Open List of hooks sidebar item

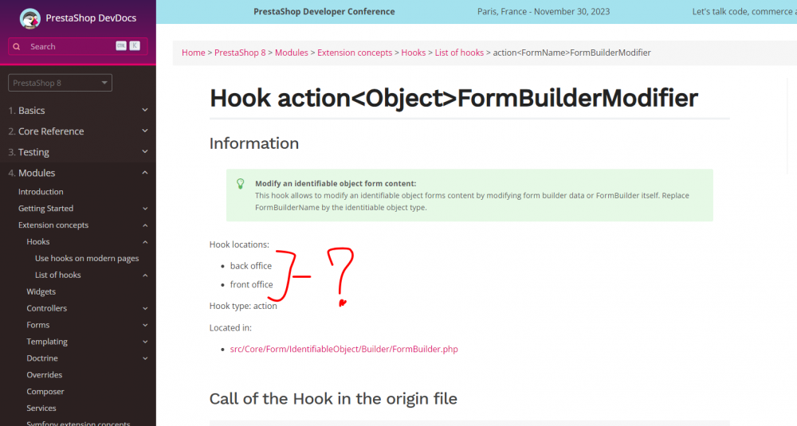[58, 275]
